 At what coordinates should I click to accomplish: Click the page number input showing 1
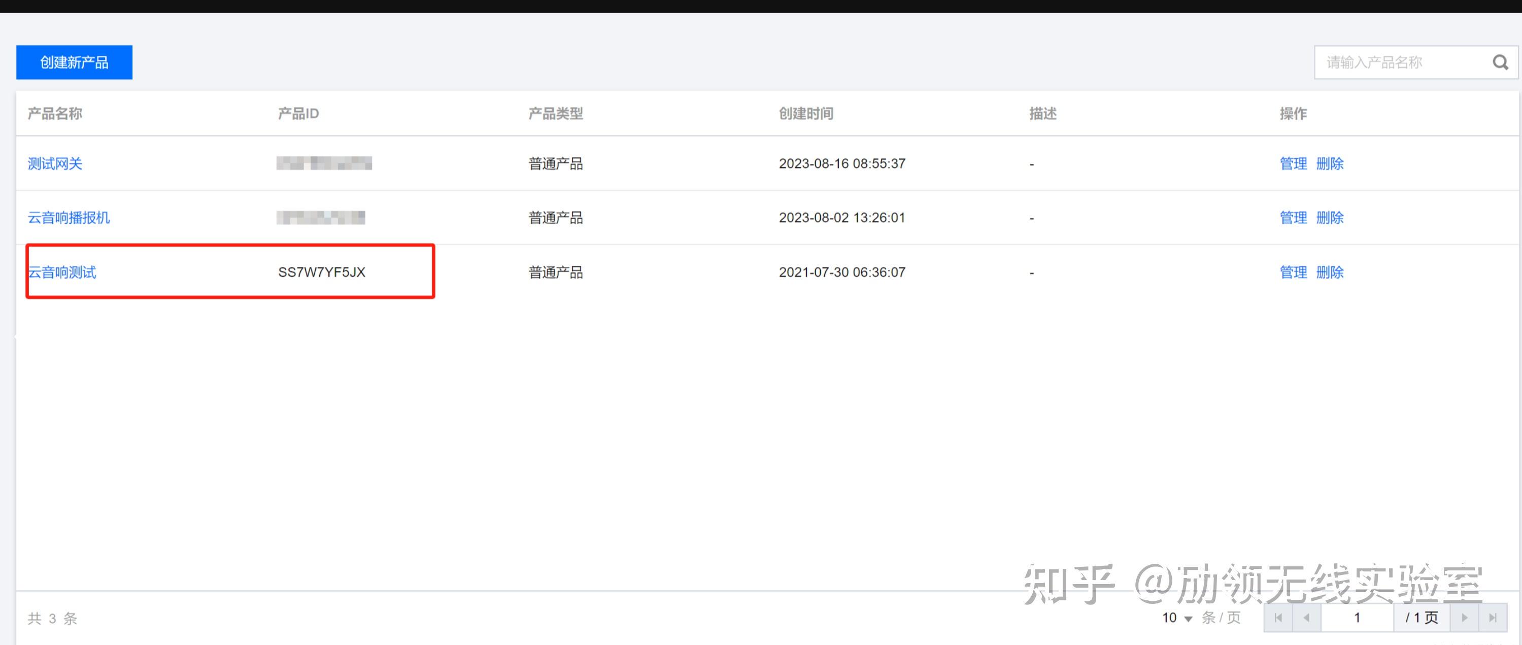(1357, 618)
